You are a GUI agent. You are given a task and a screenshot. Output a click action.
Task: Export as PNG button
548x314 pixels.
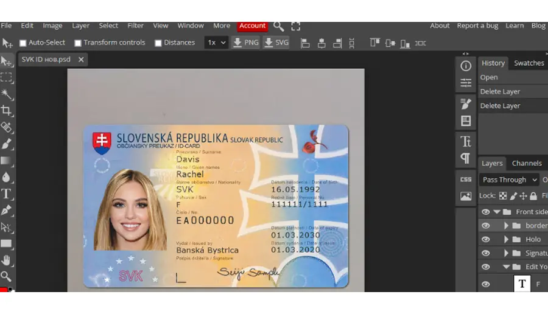tap(246, 43)
